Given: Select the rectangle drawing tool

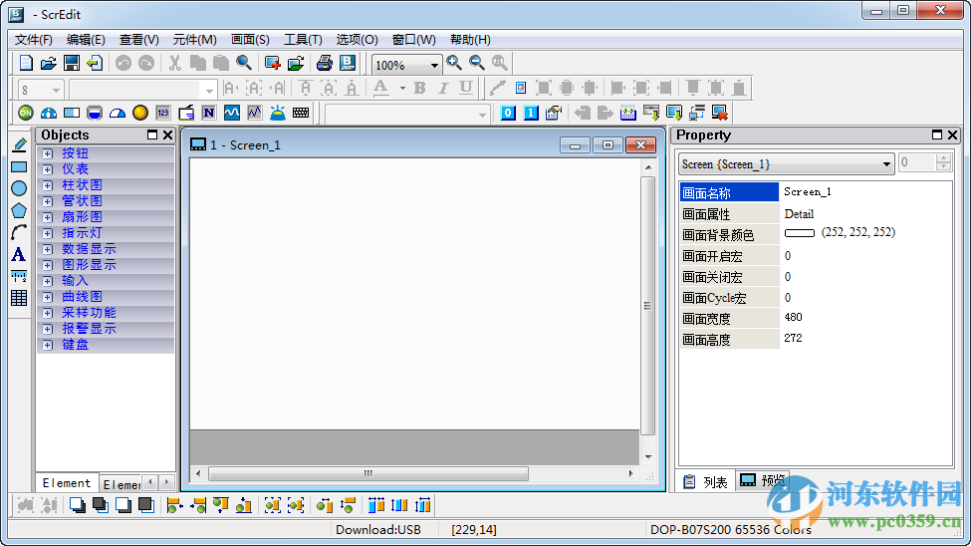Looking at the screenshot, I should pyautogui.click(x=19, y=166).
